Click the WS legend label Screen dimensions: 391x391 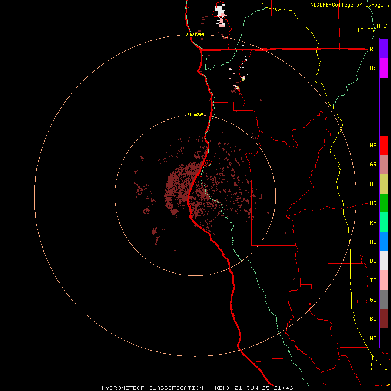[x=373, y=242]
